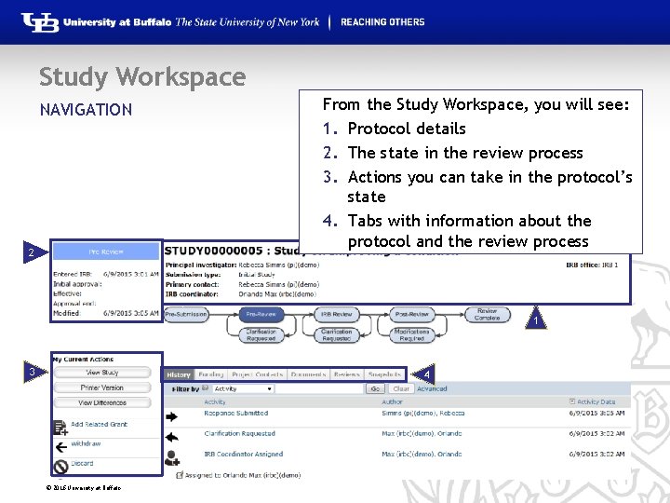
Task: Open the Filter by Activity dropdown
Action: 243,388
